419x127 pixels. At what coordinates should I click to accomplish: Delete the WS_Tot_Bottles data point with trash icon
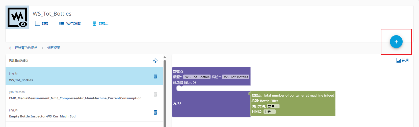[155, 76]
